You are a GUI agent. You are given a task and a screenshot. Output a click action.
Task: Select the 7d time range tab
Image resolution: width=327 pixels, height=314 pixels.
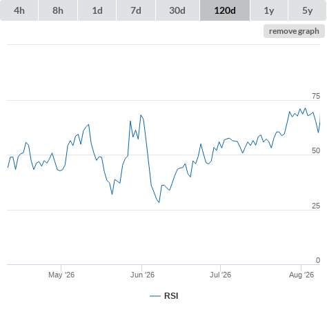tap(136, 10)
